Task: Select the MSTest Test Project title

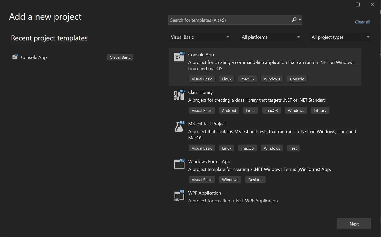Action: coord(207,124)
